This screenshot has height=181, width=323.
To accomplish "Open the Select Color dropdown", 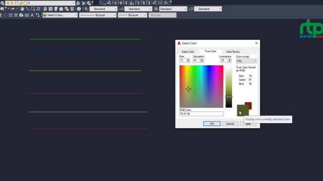I will (x=60, y=15).
